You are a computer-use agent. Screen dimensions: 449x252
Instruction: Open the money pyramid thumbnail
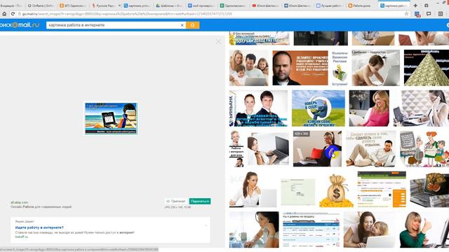click(427, 68)
